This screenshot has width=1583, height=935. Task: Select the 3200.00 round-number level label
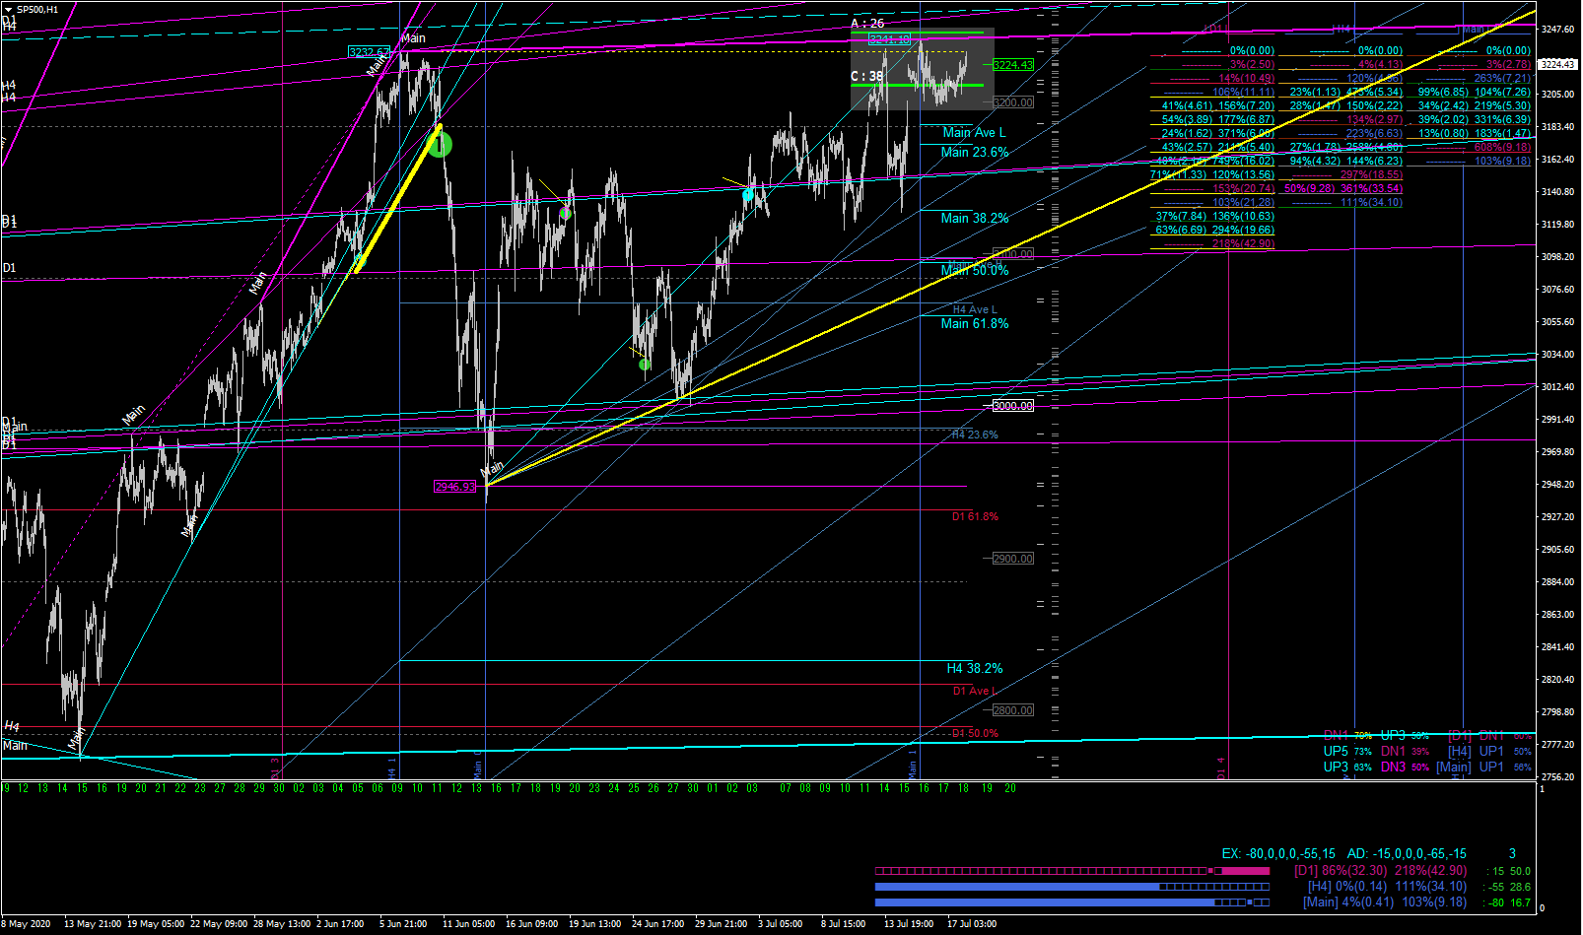(1013, 102)
